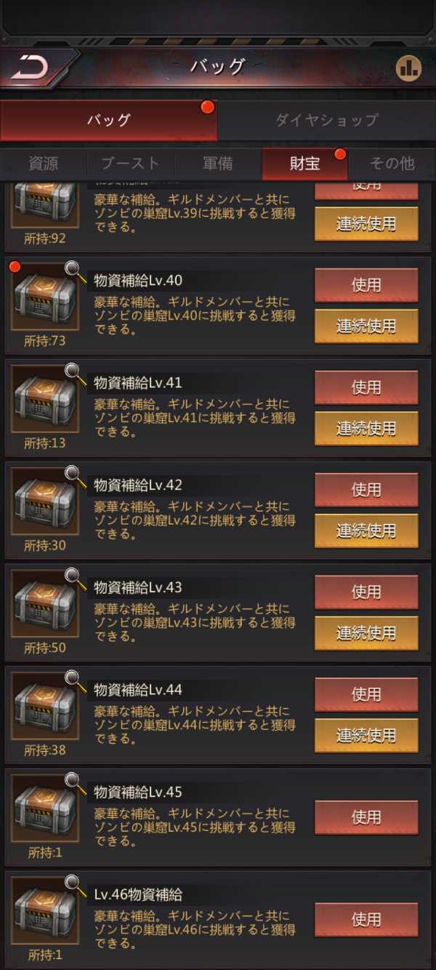Screen dimensions: 436x970
Task: Click 連続使用 for 物資補給Lv.40
Action: 366,326
